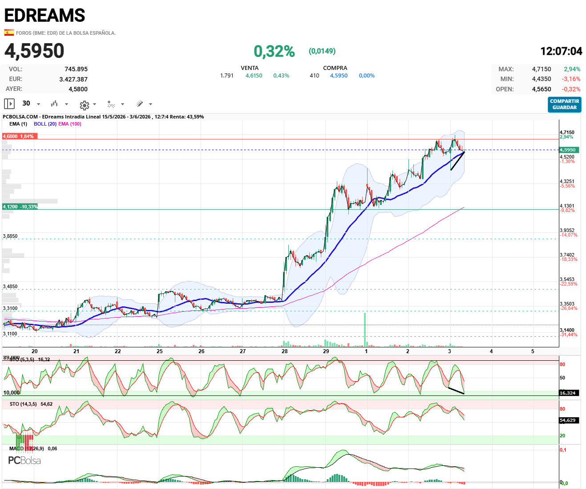Select the add indicator icon
The image size is (586, 489).
[x=111, y=104]
